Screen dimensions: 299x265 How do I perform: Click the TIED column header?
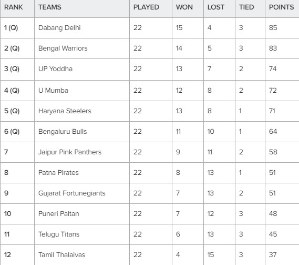(x=246, y=7)
